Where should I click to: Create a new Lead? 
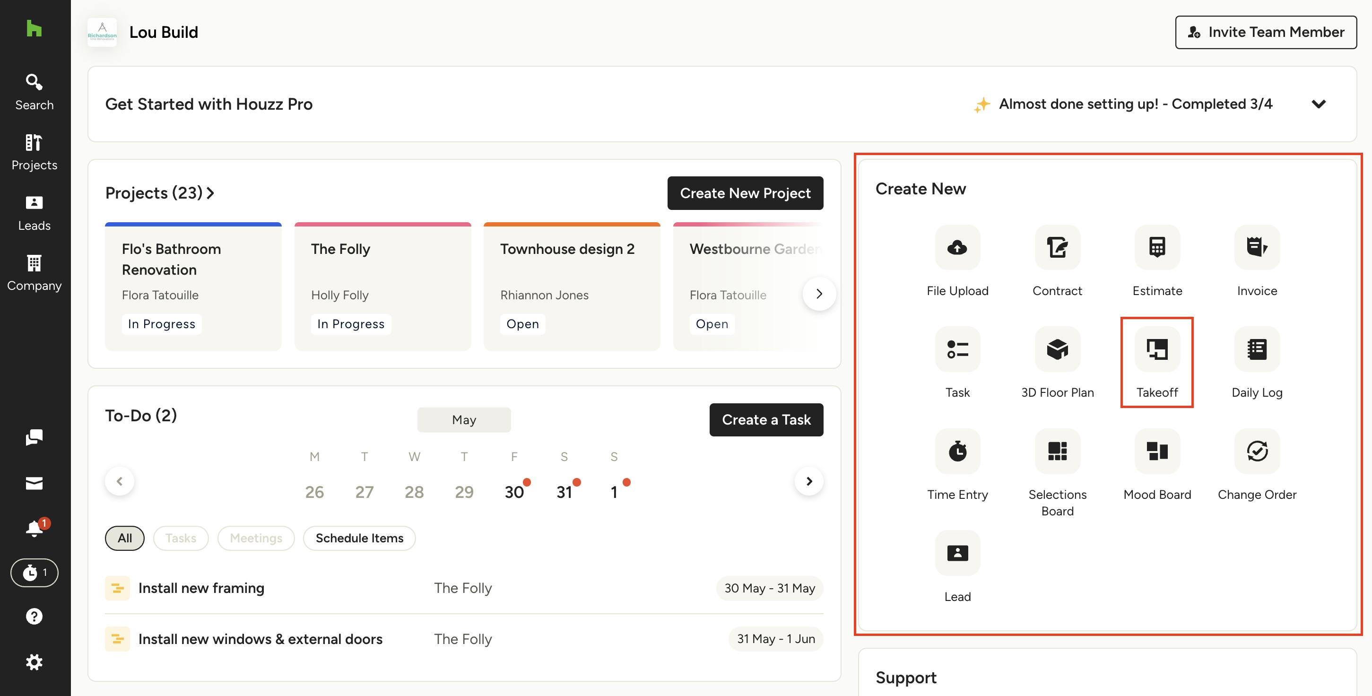[x=957, y=567]
